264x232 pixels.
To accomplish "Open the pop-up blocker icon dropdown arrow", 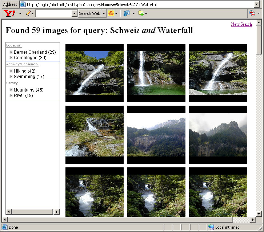I will pos(116,13).
